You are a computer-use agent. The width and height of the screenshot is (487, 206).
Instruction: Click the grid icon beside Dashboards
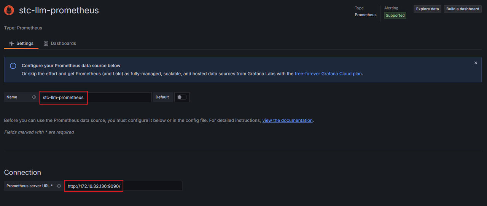46,44
